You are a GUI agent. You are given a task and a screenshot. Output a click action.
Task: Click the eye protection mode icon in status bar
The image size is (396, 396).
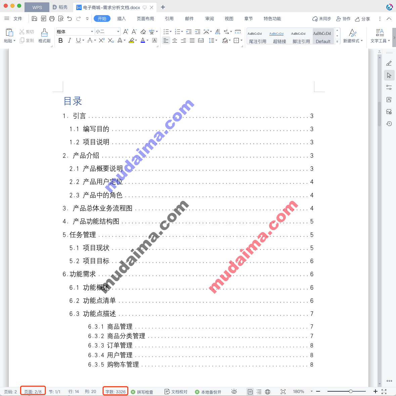[x=234, y=392]
